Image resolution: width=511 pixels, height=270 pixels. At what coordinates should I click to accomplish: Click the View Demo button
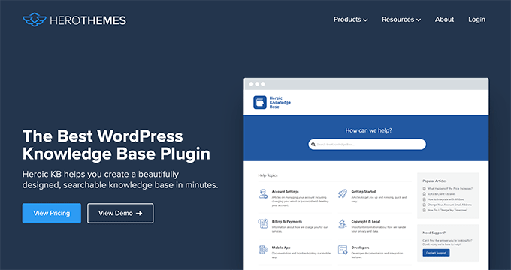click(120, 214)
